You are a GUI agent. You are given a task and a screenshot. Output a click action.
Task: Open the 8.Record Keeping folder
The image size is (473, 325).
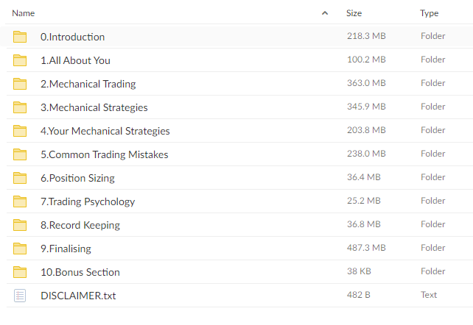click(x=80, y=225)
